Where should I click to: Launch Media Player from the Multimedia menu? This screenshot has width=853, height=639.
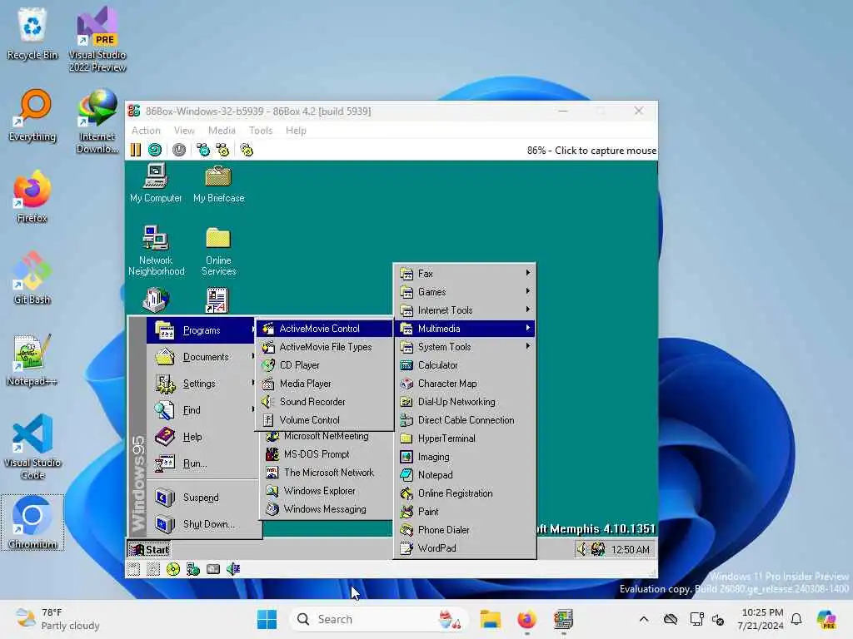tap(325, 383)
